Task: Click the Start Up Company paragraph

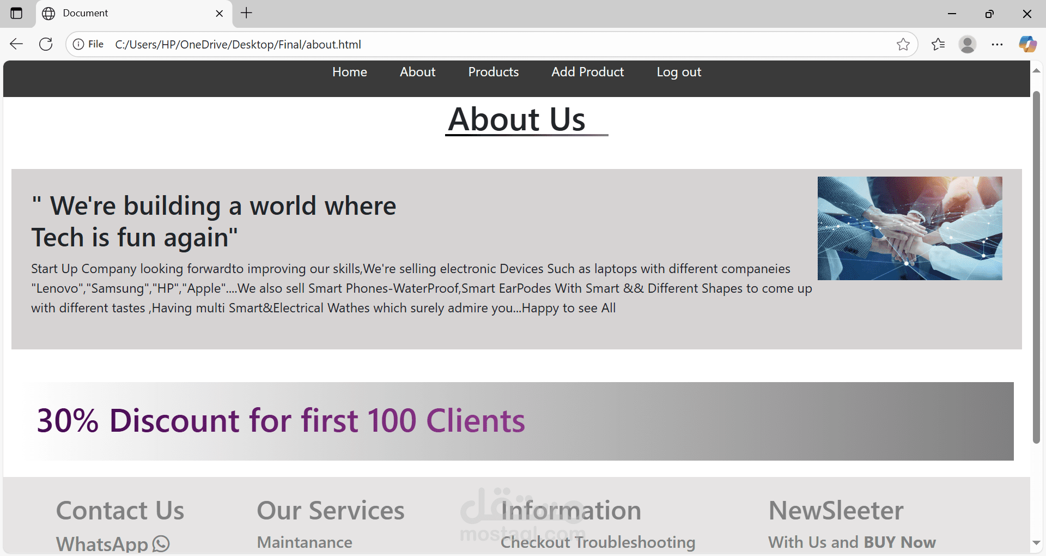Action: pyautogui.click(x=422, y=288)
